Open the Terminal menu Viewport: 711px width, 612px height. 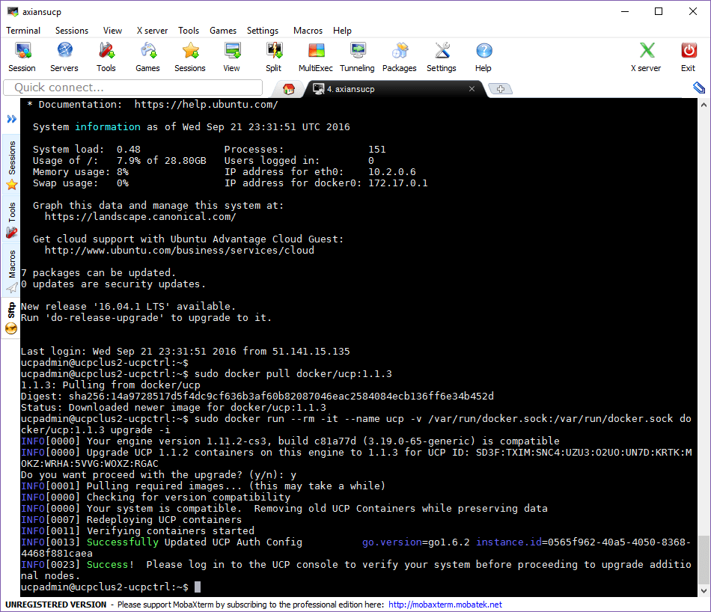tap(23, 31)
